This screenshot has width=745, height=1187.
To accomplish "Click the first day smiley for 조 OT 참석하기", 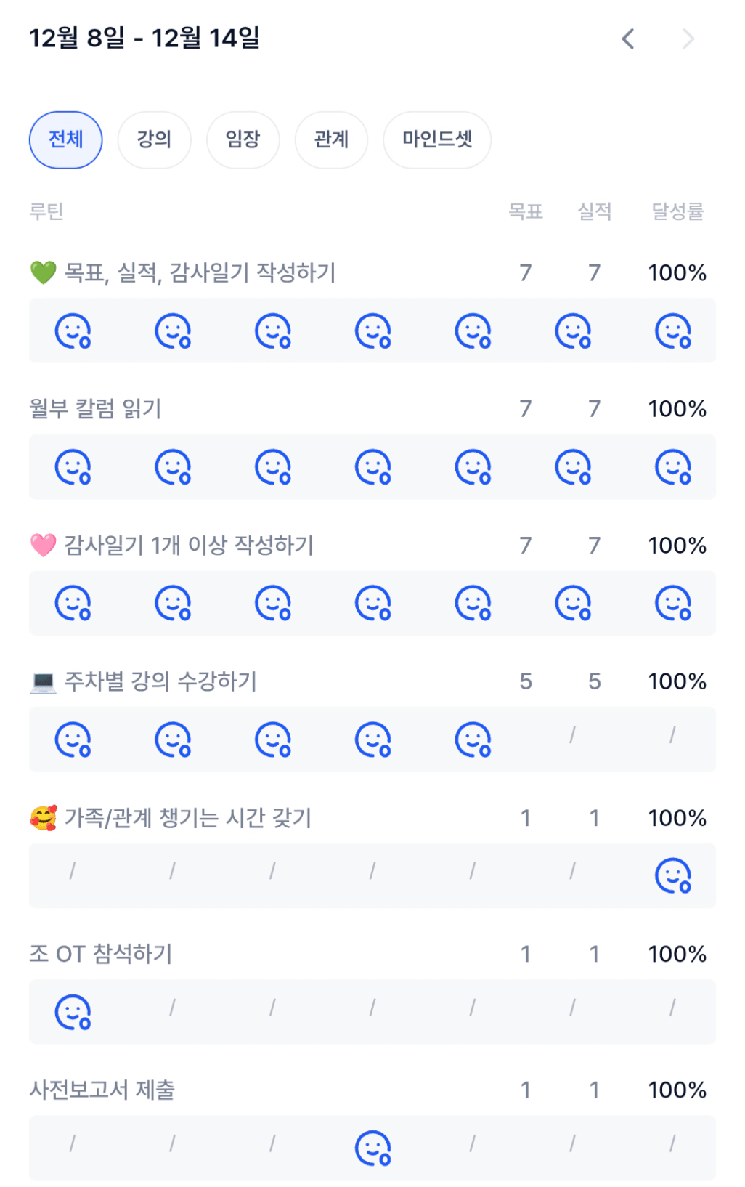I will click(x=73, y=1012).
